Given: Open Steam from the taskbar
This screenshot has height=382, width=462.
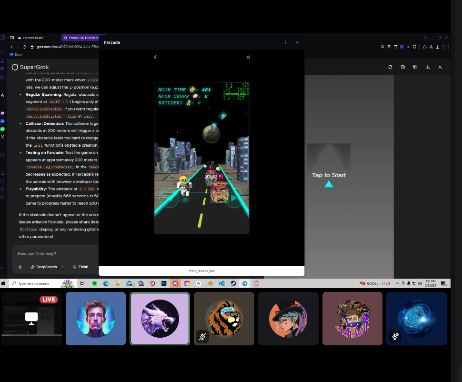Looking at the screenshot, I should click(233, 283).
